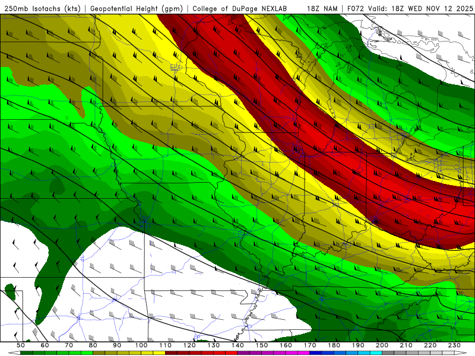Click the 'Geopotential Height (gpm)' header text
Viewport: 475px width, 356px height.
(137, 8)
